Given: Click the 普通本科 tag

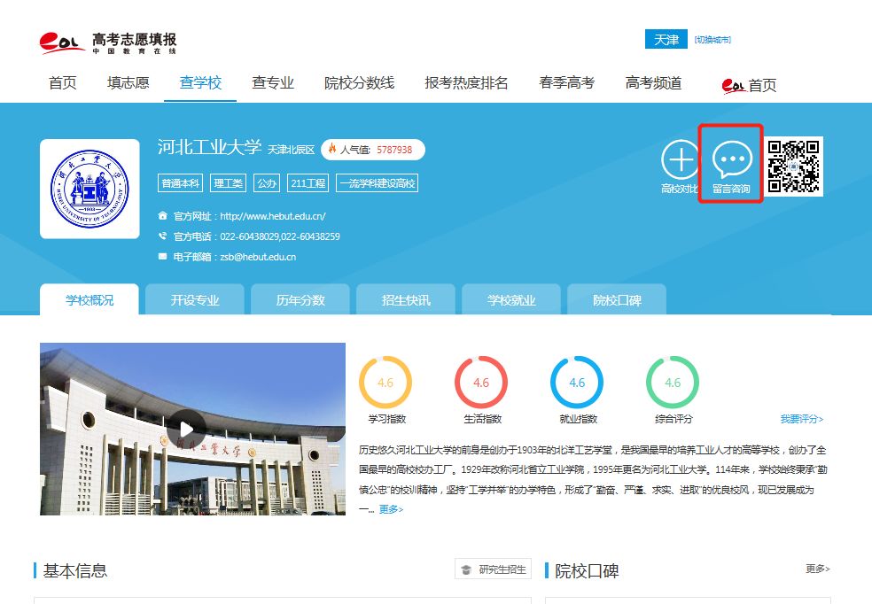Looking at the screenshot, I should pos(180,182).
